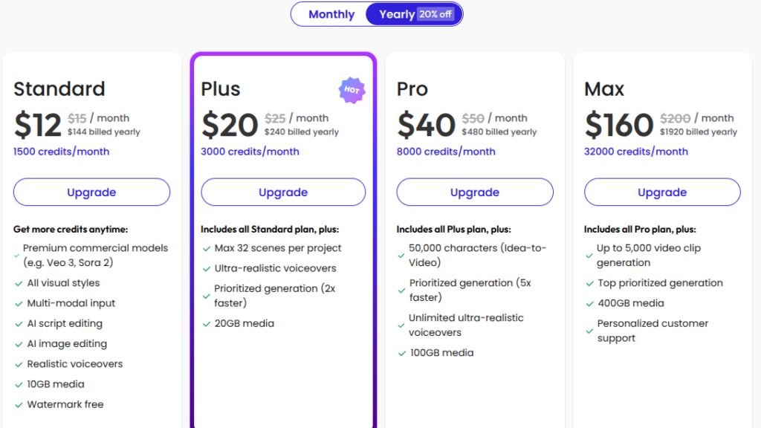The height and width of the screenshot is (428, 761).
Task: Upgrade to the Max plan
Action: (x=662, y=192)
